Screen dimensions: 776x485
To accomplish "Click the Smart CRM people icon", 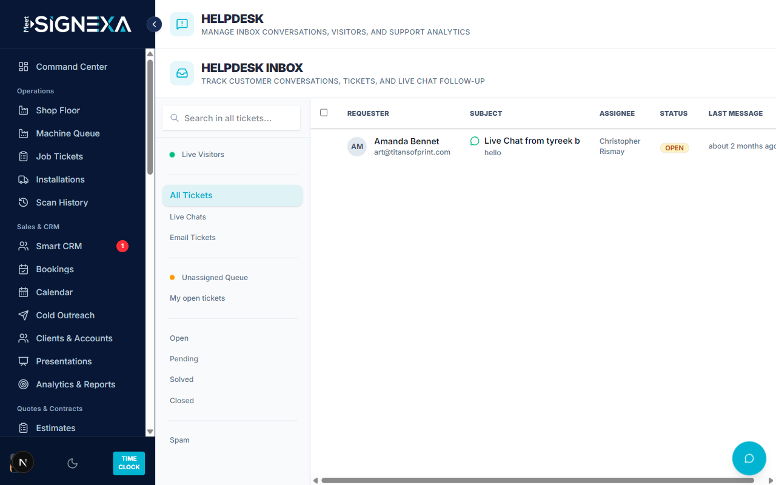I will point(23,246).
